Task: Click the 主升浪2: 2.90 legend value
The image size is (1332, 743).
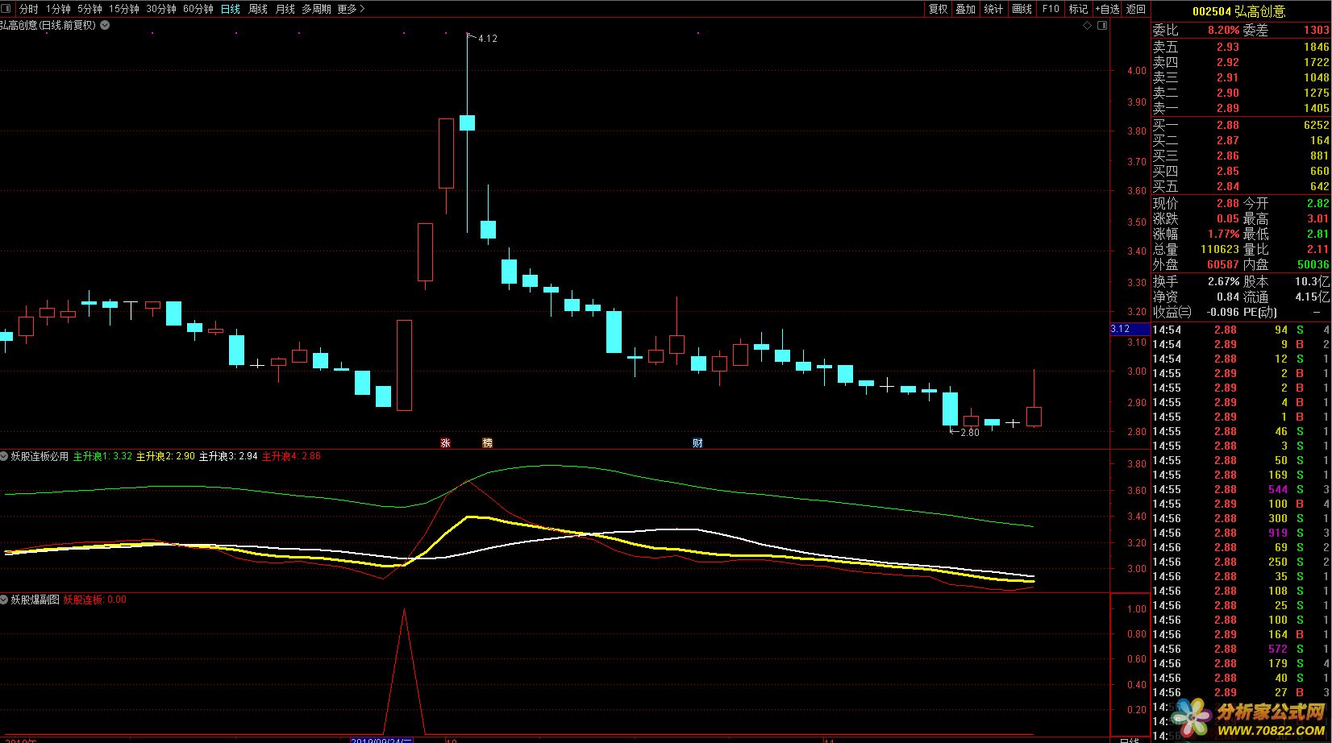Action: [165, 456]
